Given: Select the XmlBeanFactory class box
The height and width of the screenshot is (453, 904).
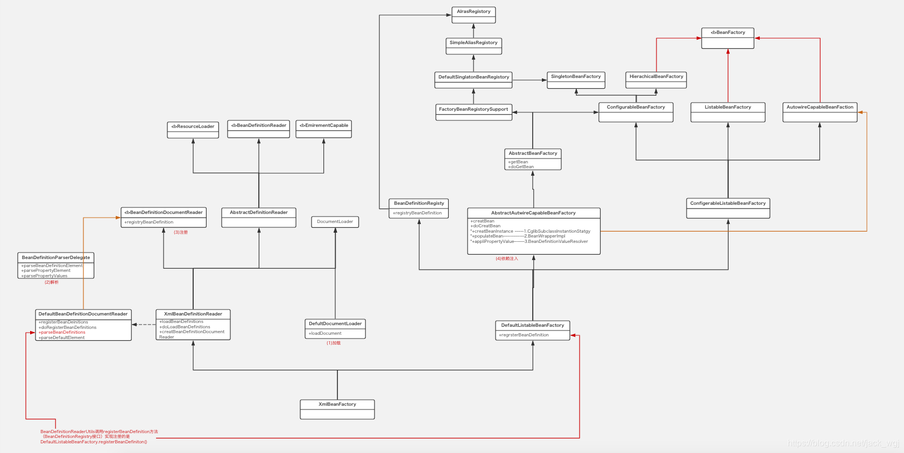Looking at the screenshot, I should [337, 409].
